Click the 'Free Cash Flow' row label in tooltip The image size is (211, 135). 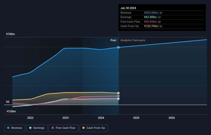click(x=130, y=22)
